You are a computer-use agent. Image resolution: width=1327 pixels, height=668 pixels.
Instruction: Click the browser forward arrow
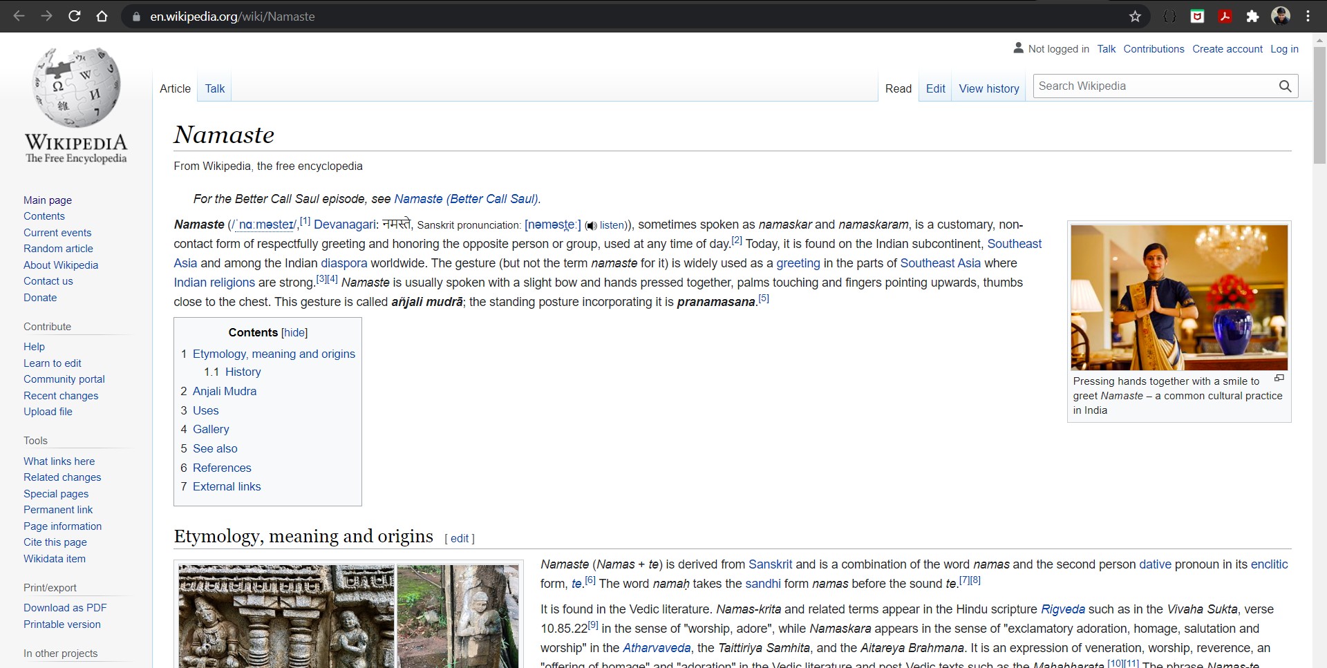point(46,16)
